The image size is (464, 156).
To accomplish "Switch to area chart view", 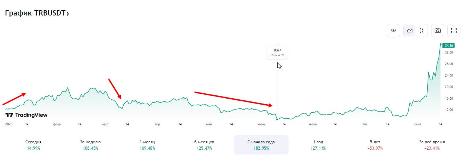I will click(410, 31).
